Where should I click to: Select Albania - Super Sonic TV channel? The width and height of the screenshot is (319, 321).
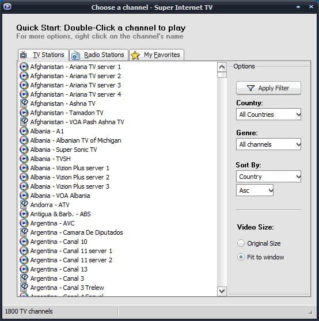click(x=63, y=150)
